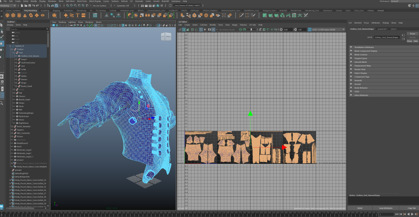
Task: Toggle the UV Editor color management icon
Action: pyautogui.click(x=310, y=30)
